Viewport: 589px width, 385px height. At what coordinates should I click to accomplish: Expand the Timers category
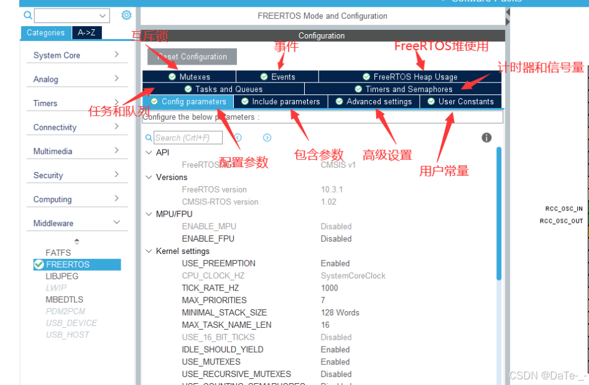77,103
